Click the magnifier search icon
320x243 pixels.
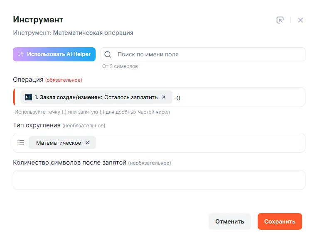pyautogui.click(x=108, y=54)
